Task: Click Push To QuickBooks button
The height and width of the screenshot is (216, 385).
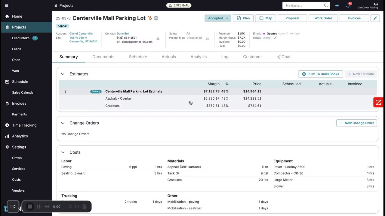Action: (x=320, y=74)
